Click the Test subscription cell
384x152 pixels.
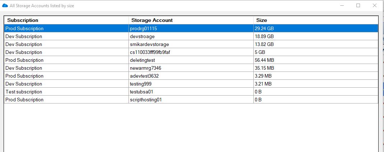[x=66, y=92]
